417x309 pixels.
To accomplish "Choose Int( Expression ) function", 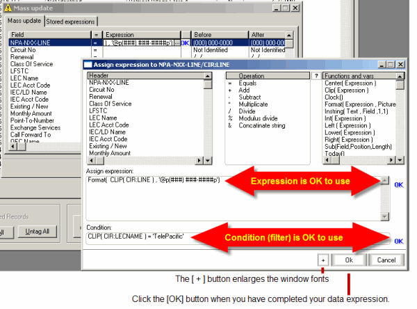I will click(x=345, y=118).
